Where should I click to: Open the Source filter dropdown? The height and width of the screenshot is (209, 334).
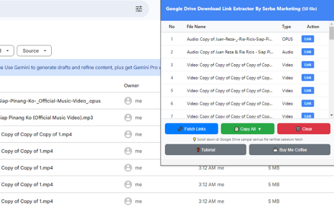pyautogui.click(x=34, y=51)
